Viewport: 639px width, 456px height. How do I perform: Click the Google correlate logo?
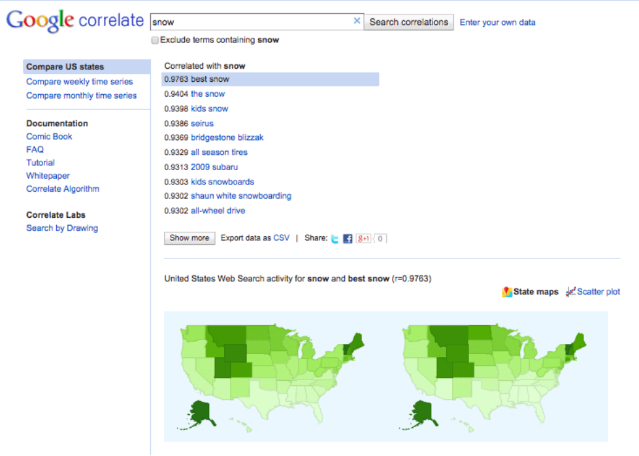click(75, 20)
